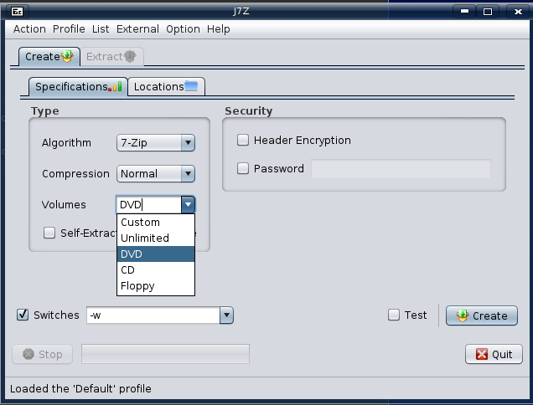Enable the Password checkbox
Image resolution: width=533 pixels, height=405 pixels.
point(243,168)
